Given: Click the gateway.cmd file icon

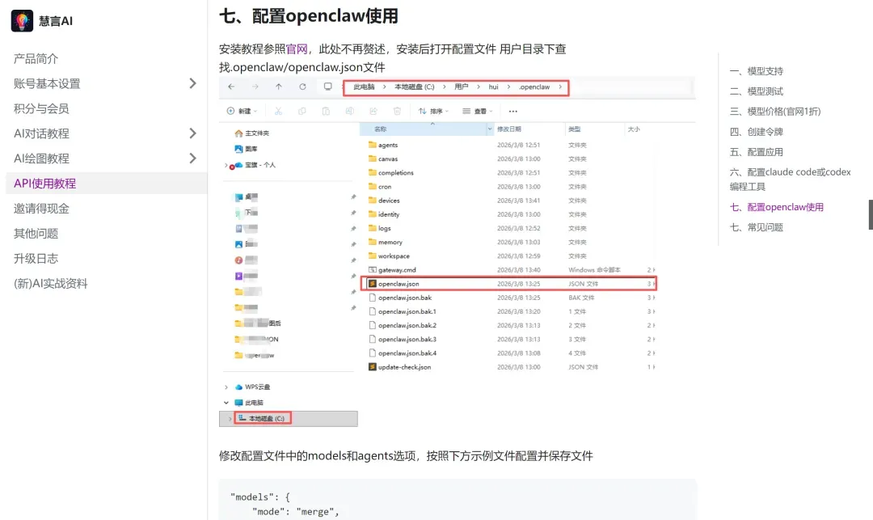Looking at the screenshot, I should click(x=373, y=270).
